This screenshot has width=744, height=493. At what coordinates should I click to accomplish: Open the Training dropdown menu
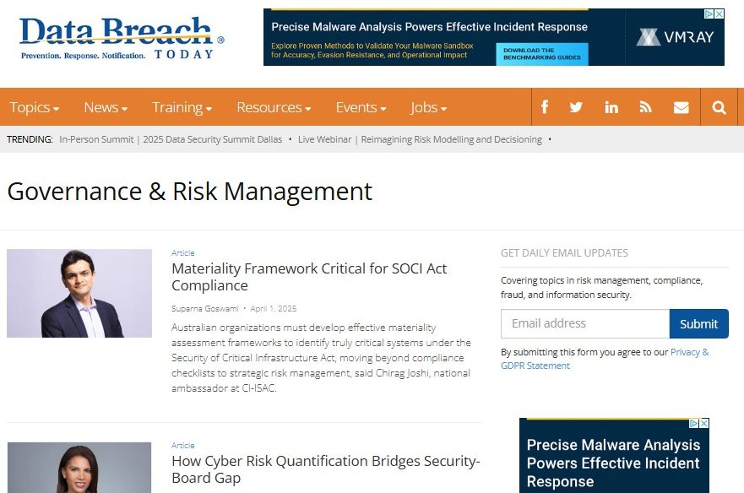click(182, 107)
